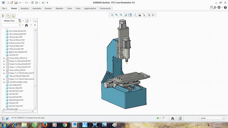This screenshot has width=228, height=128.
Task: Open the windows switcher icon
Action: pyautogui.click(x=36, y=3)
